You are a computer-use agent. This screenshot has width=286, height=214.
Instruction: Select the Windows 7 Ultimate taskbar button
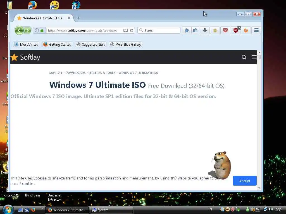[67, 210]
